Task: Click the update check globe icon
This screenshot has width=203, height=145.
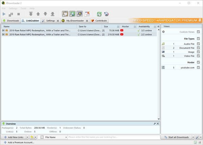Action: (107, 14)
